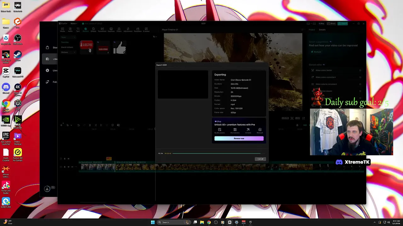403x226 pixels.
Task: Open Discord desktop shortcut
Action: [x=6, y=89]
